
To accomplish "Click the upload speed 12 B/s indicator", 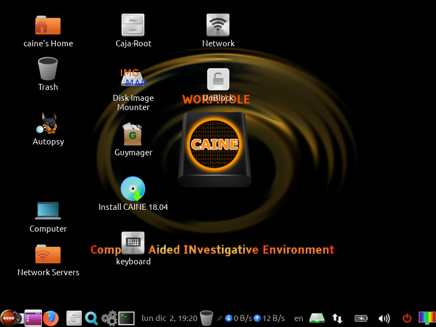I will click(269, 318).
